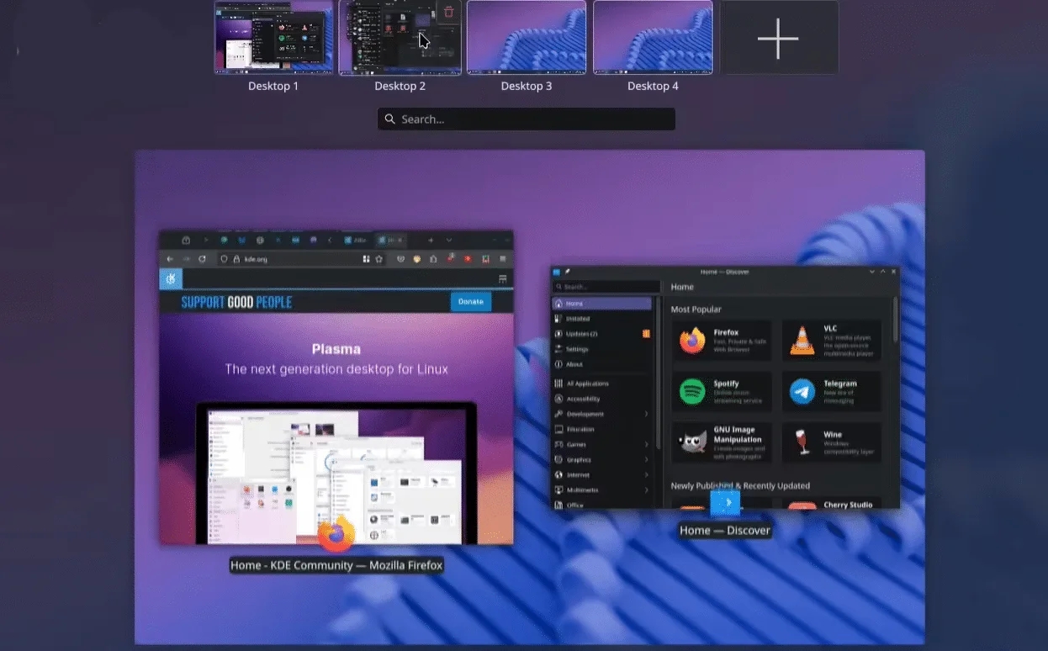Click 'The next generation desktop for Linux' text
Screen dimensions: 1048x651
click(336, 369)
